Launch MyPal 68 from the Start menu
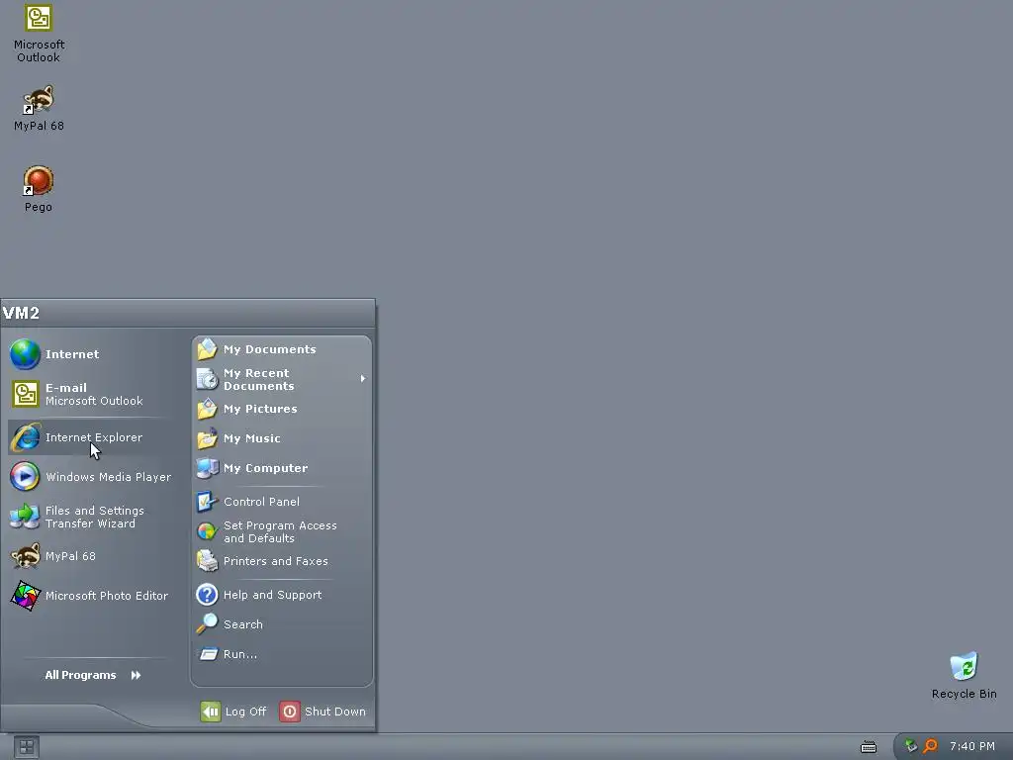Screen dimensions: 1013x760 coord(90,556)
